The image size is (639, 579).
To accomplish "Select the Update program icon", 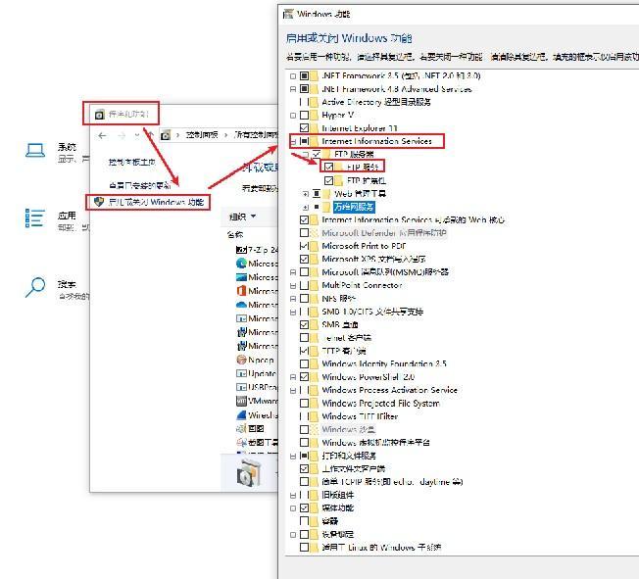I will pyautogui.click(x=241, y=373).
